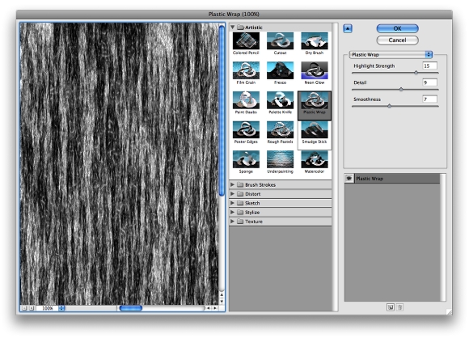The width and height of the screenshot is (469, 338).
Task: Click the delete effect layer trash icon
Action: 400,307
